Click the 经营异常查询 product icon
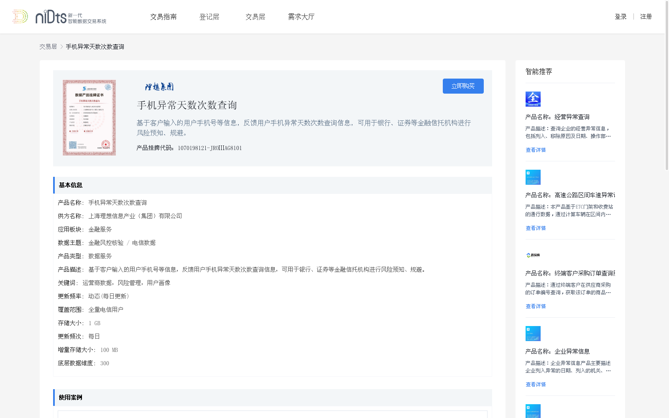The image size is (669, 418). click(x=533, y=99)
